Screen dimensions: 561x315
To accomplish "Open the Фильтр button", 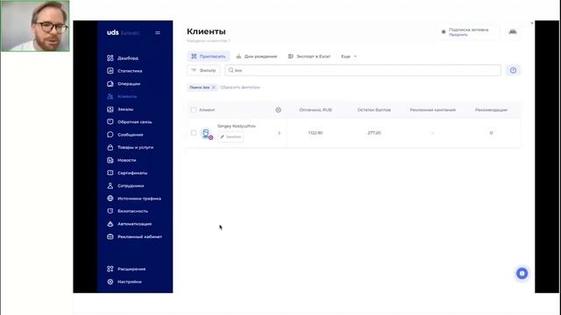I will point(203,70).
